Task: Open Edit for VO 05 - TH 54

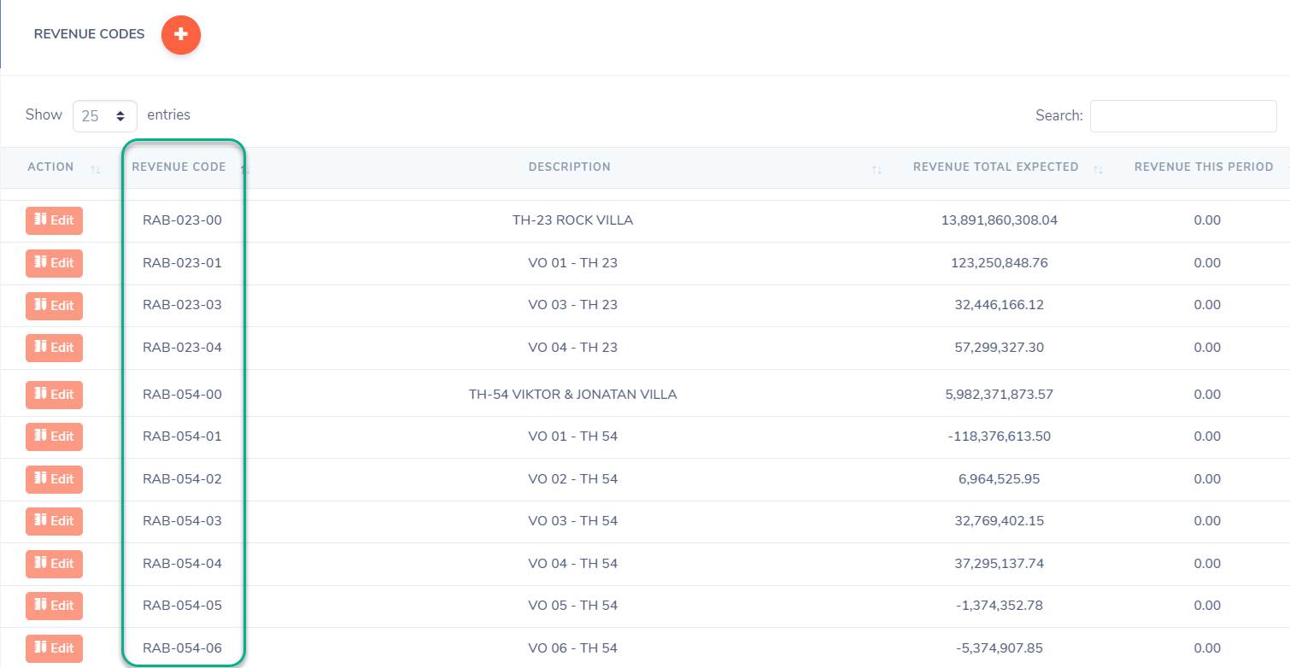Action: [x=54, y=606]
